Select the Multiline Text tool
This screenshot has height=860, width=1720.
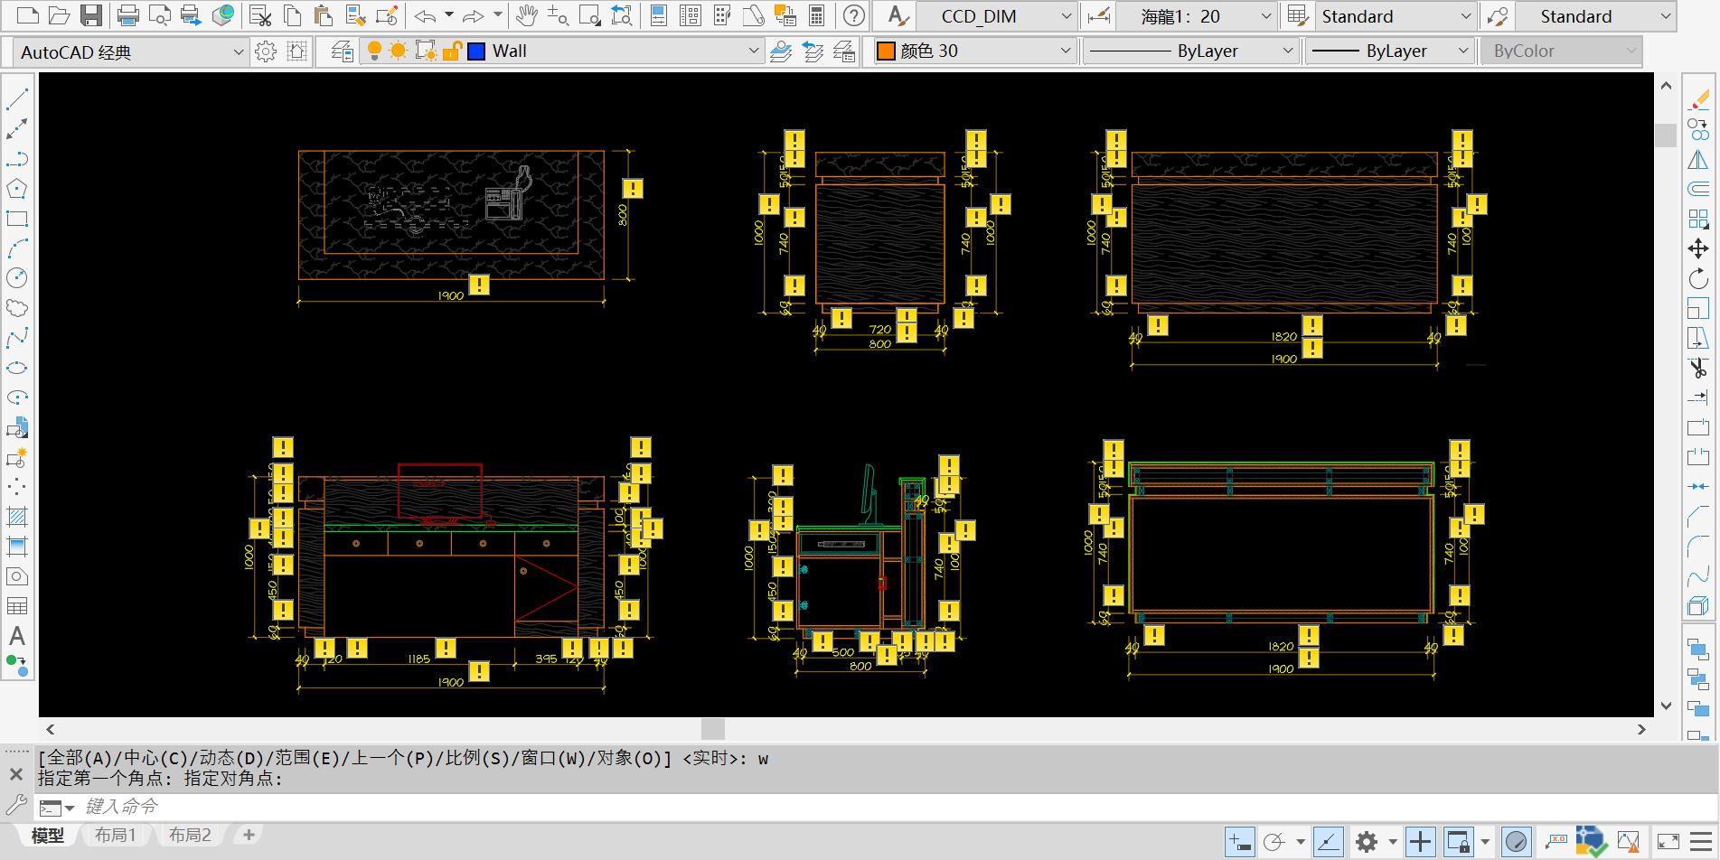tap(16, 636)
